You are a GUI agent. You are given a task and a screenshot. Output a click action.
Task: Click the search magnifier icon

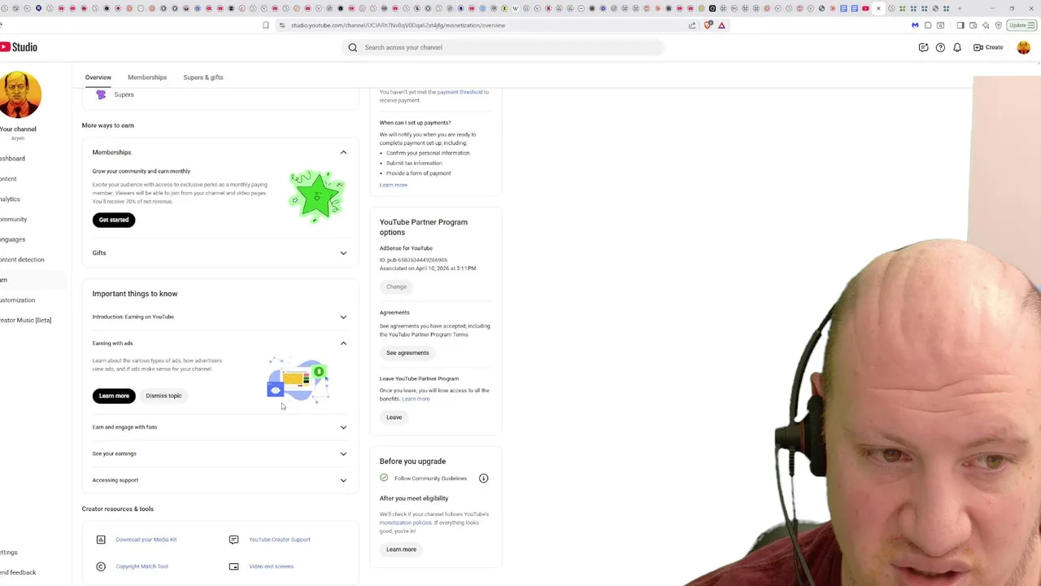pos(353,47)
